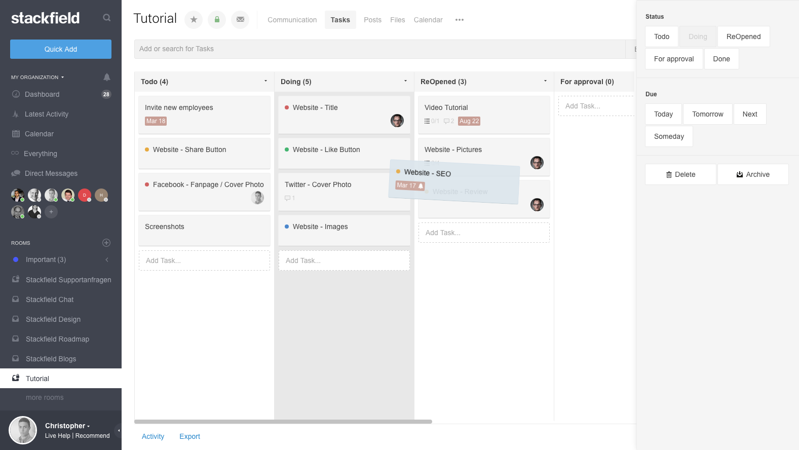This screenshot has height=450, width=799.
Task: Set status to ReOpened
Action: point(743,36)
